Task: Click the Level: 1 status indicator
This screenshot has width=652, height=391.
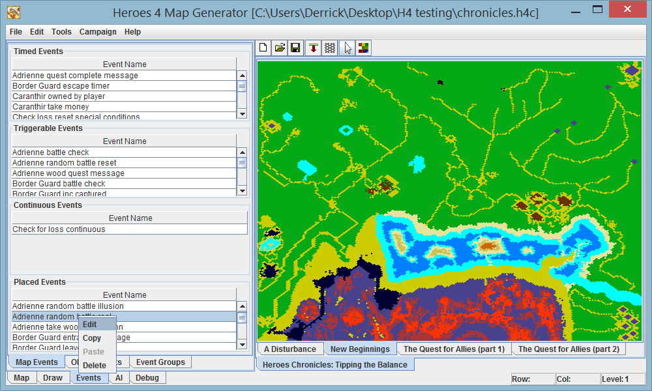Action: (623, 379)
